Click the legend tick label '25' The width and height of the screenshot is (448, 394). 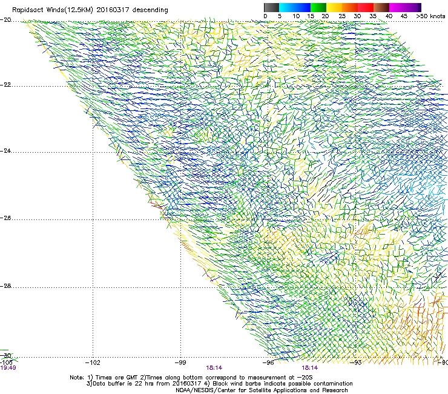tap(341, 16)
